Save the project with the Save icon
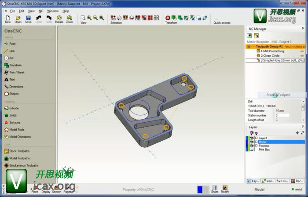308x197 pixels. [28, 19]
